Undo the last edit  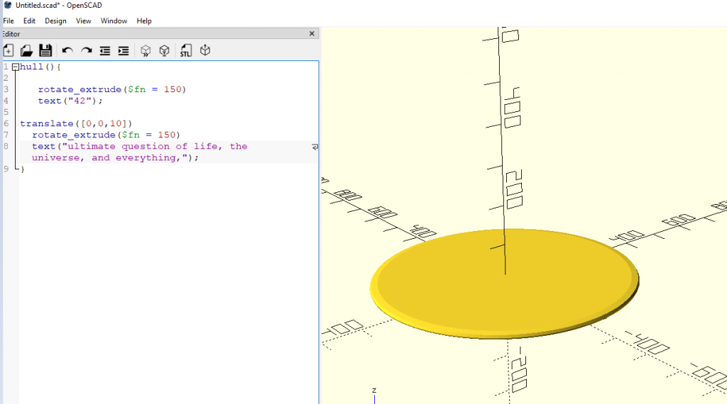coord(67,50)
